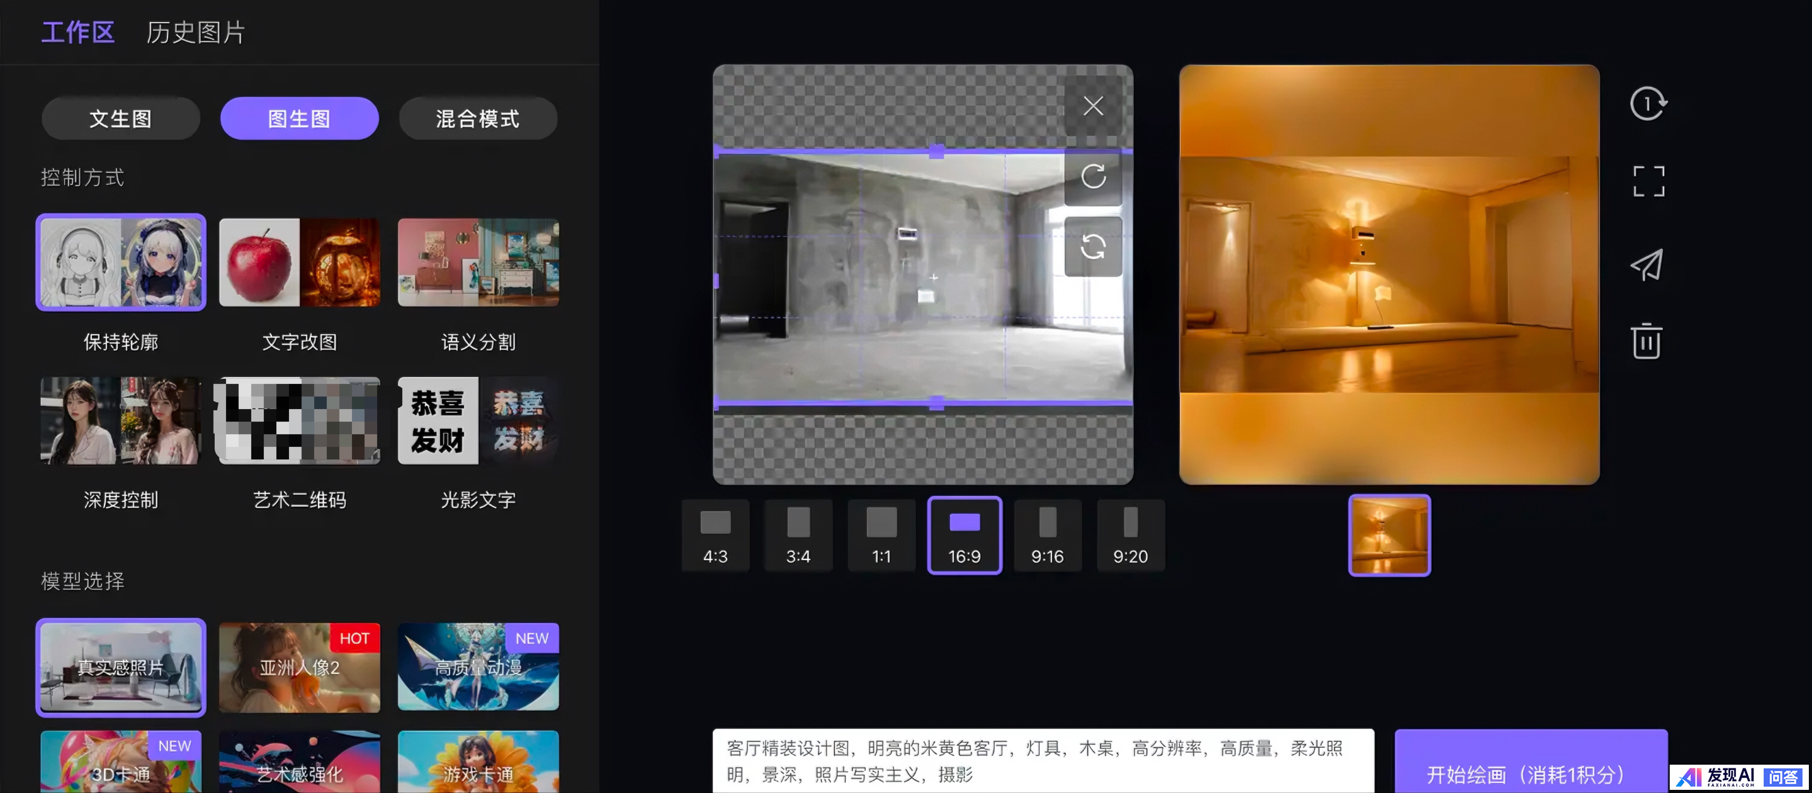Click the fullscreen expand icon
This screenshot has height=793, width=1812.
[1648, 181]
